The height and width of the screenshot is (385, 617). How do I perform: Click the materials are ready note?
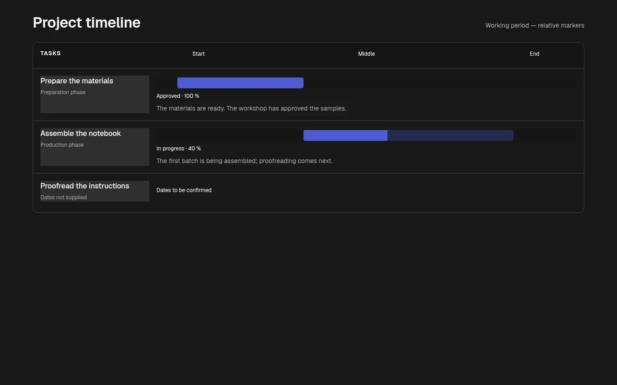[251, 108]
